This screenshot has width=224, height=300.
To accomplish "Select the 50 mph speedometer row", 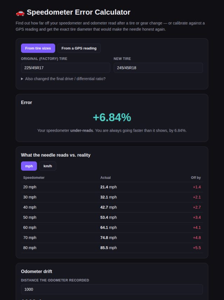I will 112,217.
